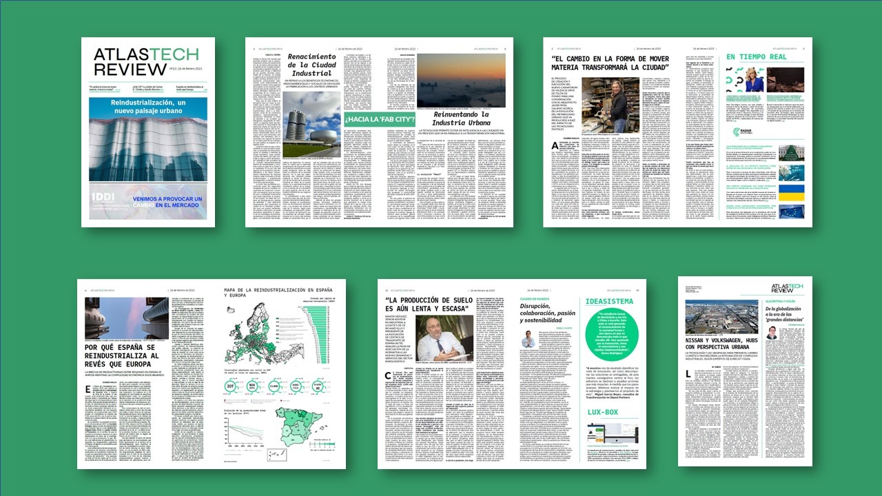The height and width of the screenshot is (496, 882).
Task: Click the 3D circular infographic icon
Action: [x=318, y=384]
